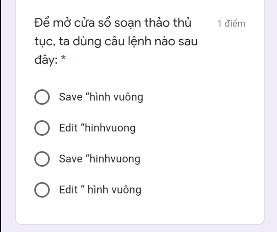The image size is (277, 232).
Task: Click the answer label Save “hinhvuong
Action: tap(100, 159)
